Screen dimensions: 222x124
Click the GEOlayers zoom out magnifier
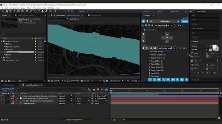[143, 41]
